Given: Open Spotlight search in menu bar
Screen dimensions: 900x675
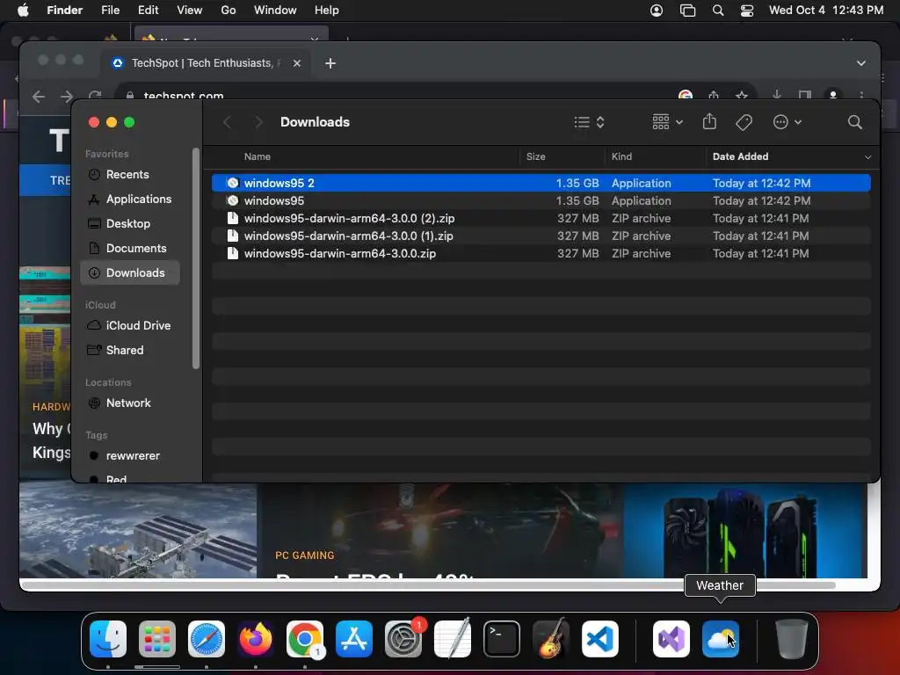Looking at the screenshot, I should 717,11.
